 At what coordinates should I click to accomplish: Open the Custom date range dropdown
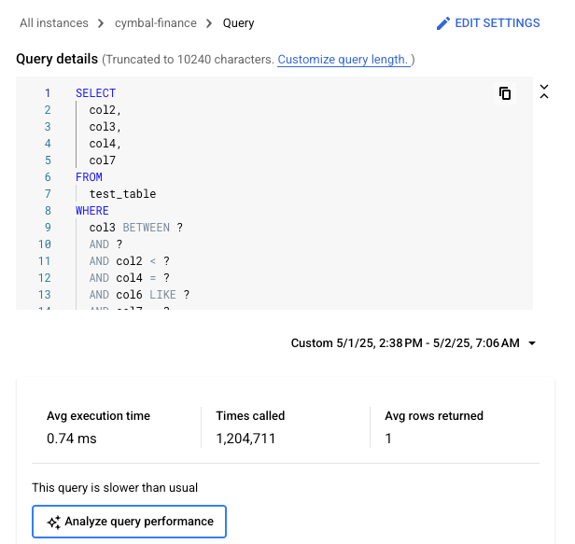pos(414,343)
